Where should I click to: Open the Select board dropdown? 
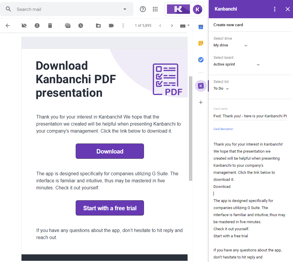tap(237, 64)
